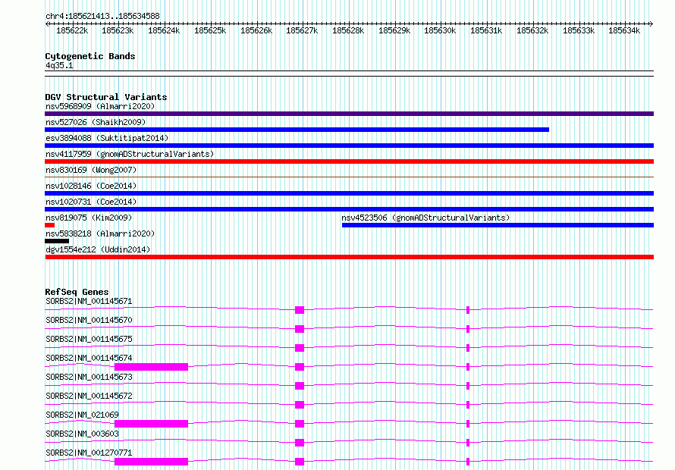Select the 185627k ruler tick label

coord(302,30)
